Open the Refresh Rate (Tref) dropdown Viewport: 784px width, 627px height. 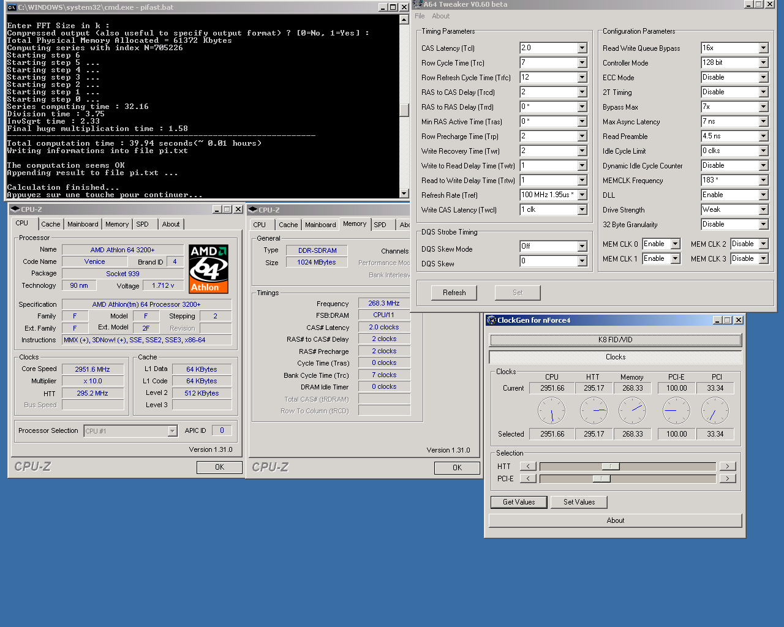582,195
